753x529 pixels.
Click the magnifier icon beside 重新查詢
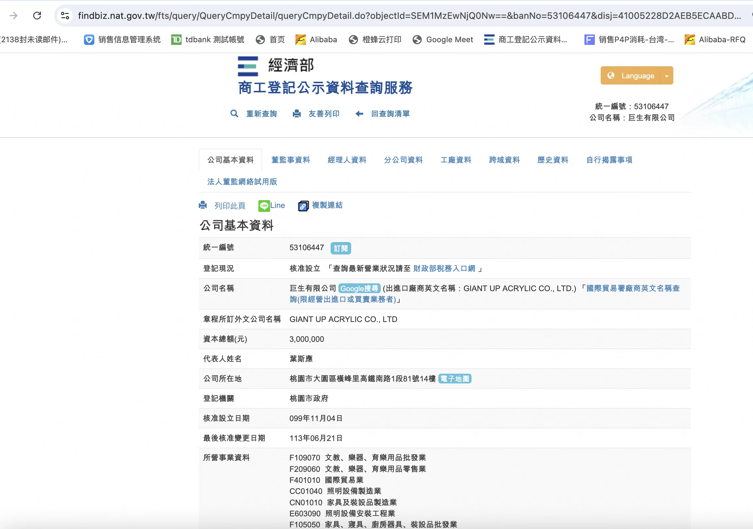click(x=234, y=114)
